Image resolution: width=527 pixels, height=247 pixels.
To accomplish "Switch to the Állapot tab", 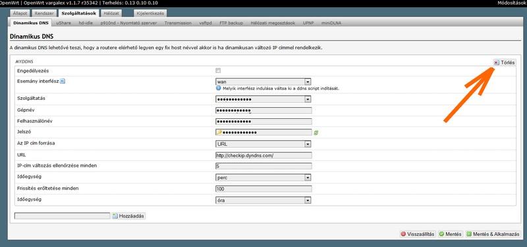I will pos(20,13).
